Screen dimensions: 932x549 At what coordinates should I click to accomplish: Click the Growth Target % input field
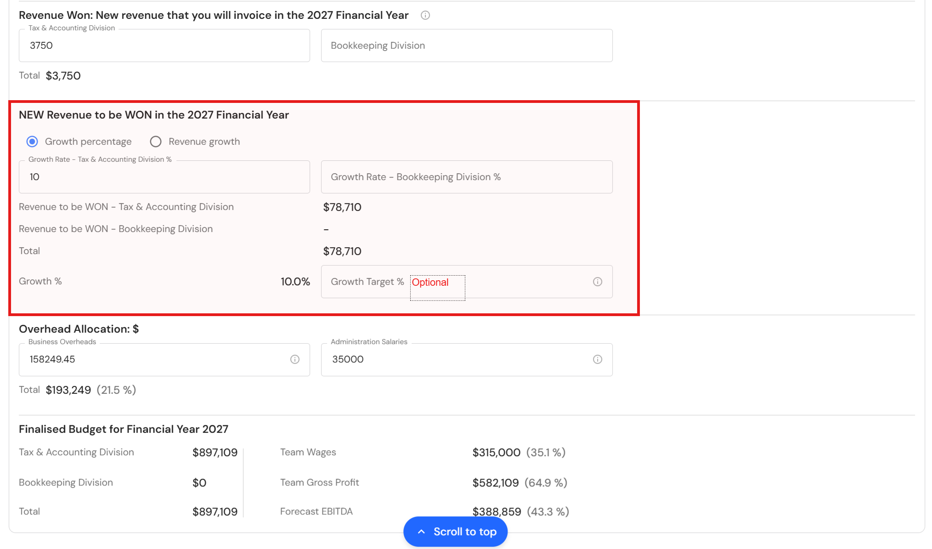(x=467, y=282)
